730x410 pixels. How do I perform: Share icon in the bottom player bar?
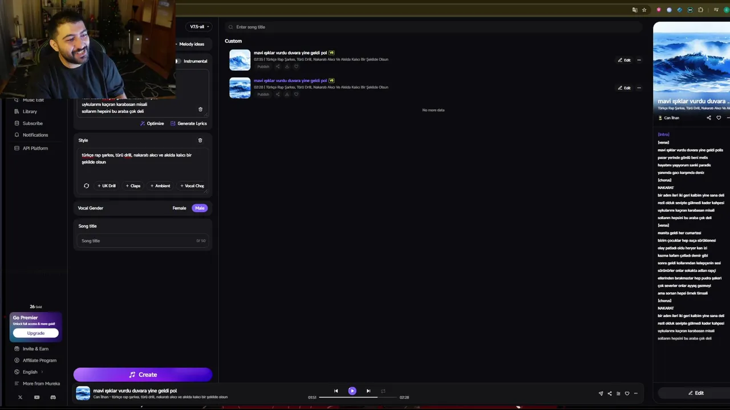tap(610, 393)
